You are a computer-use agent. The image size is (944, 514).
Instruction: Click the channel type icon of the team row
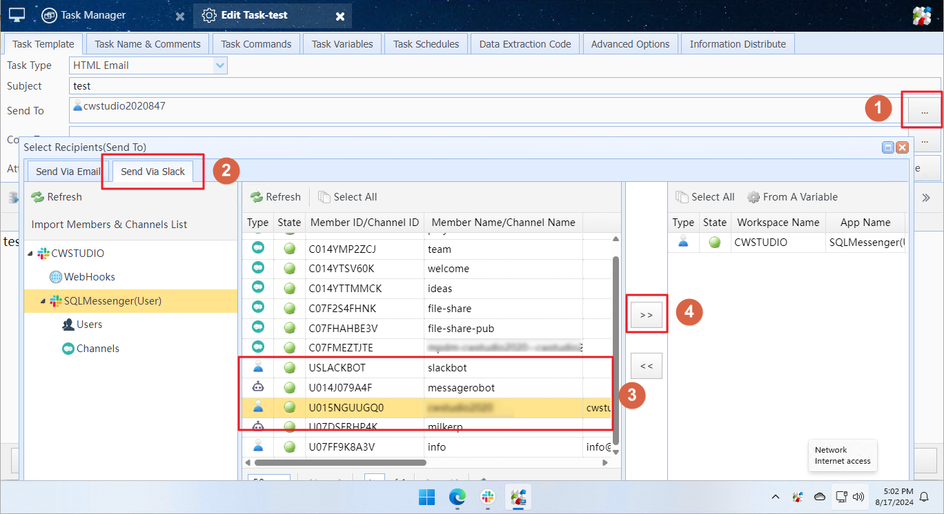[258, 249]
